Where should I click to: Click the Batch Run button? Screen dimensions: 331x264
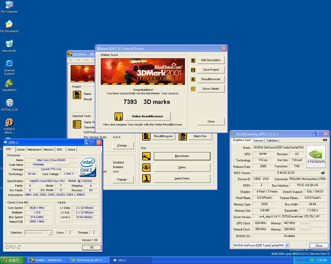(x=200, y=136)
